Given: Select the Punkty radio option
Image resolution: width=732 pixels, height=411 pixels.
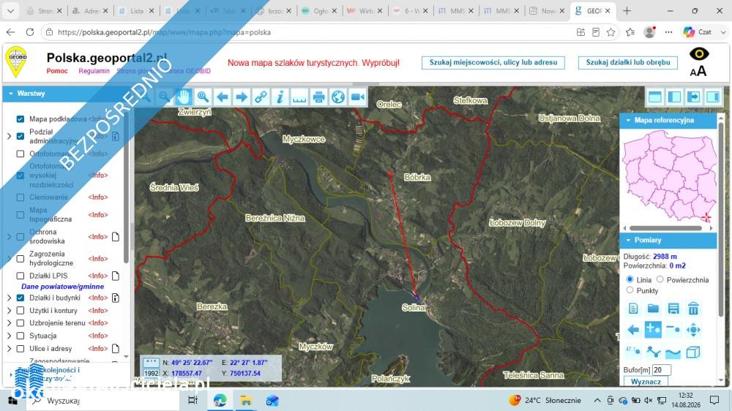Looking at the screenshot, I should (x=630, y=290).
